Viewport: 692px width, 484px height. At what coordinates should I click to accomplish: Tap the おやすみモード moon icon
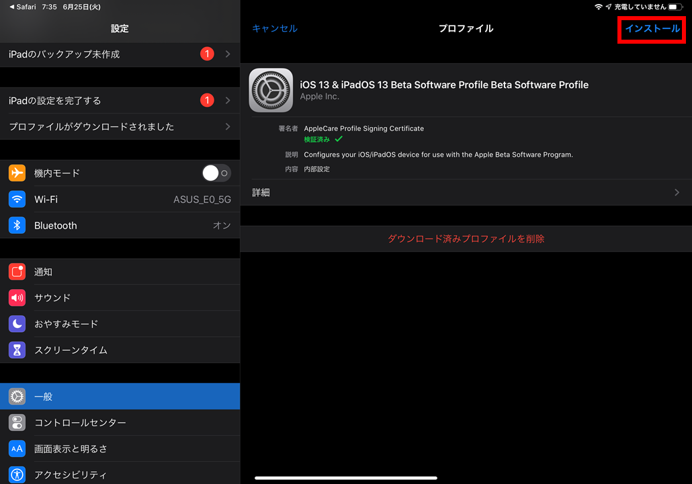tap(17, 324)
